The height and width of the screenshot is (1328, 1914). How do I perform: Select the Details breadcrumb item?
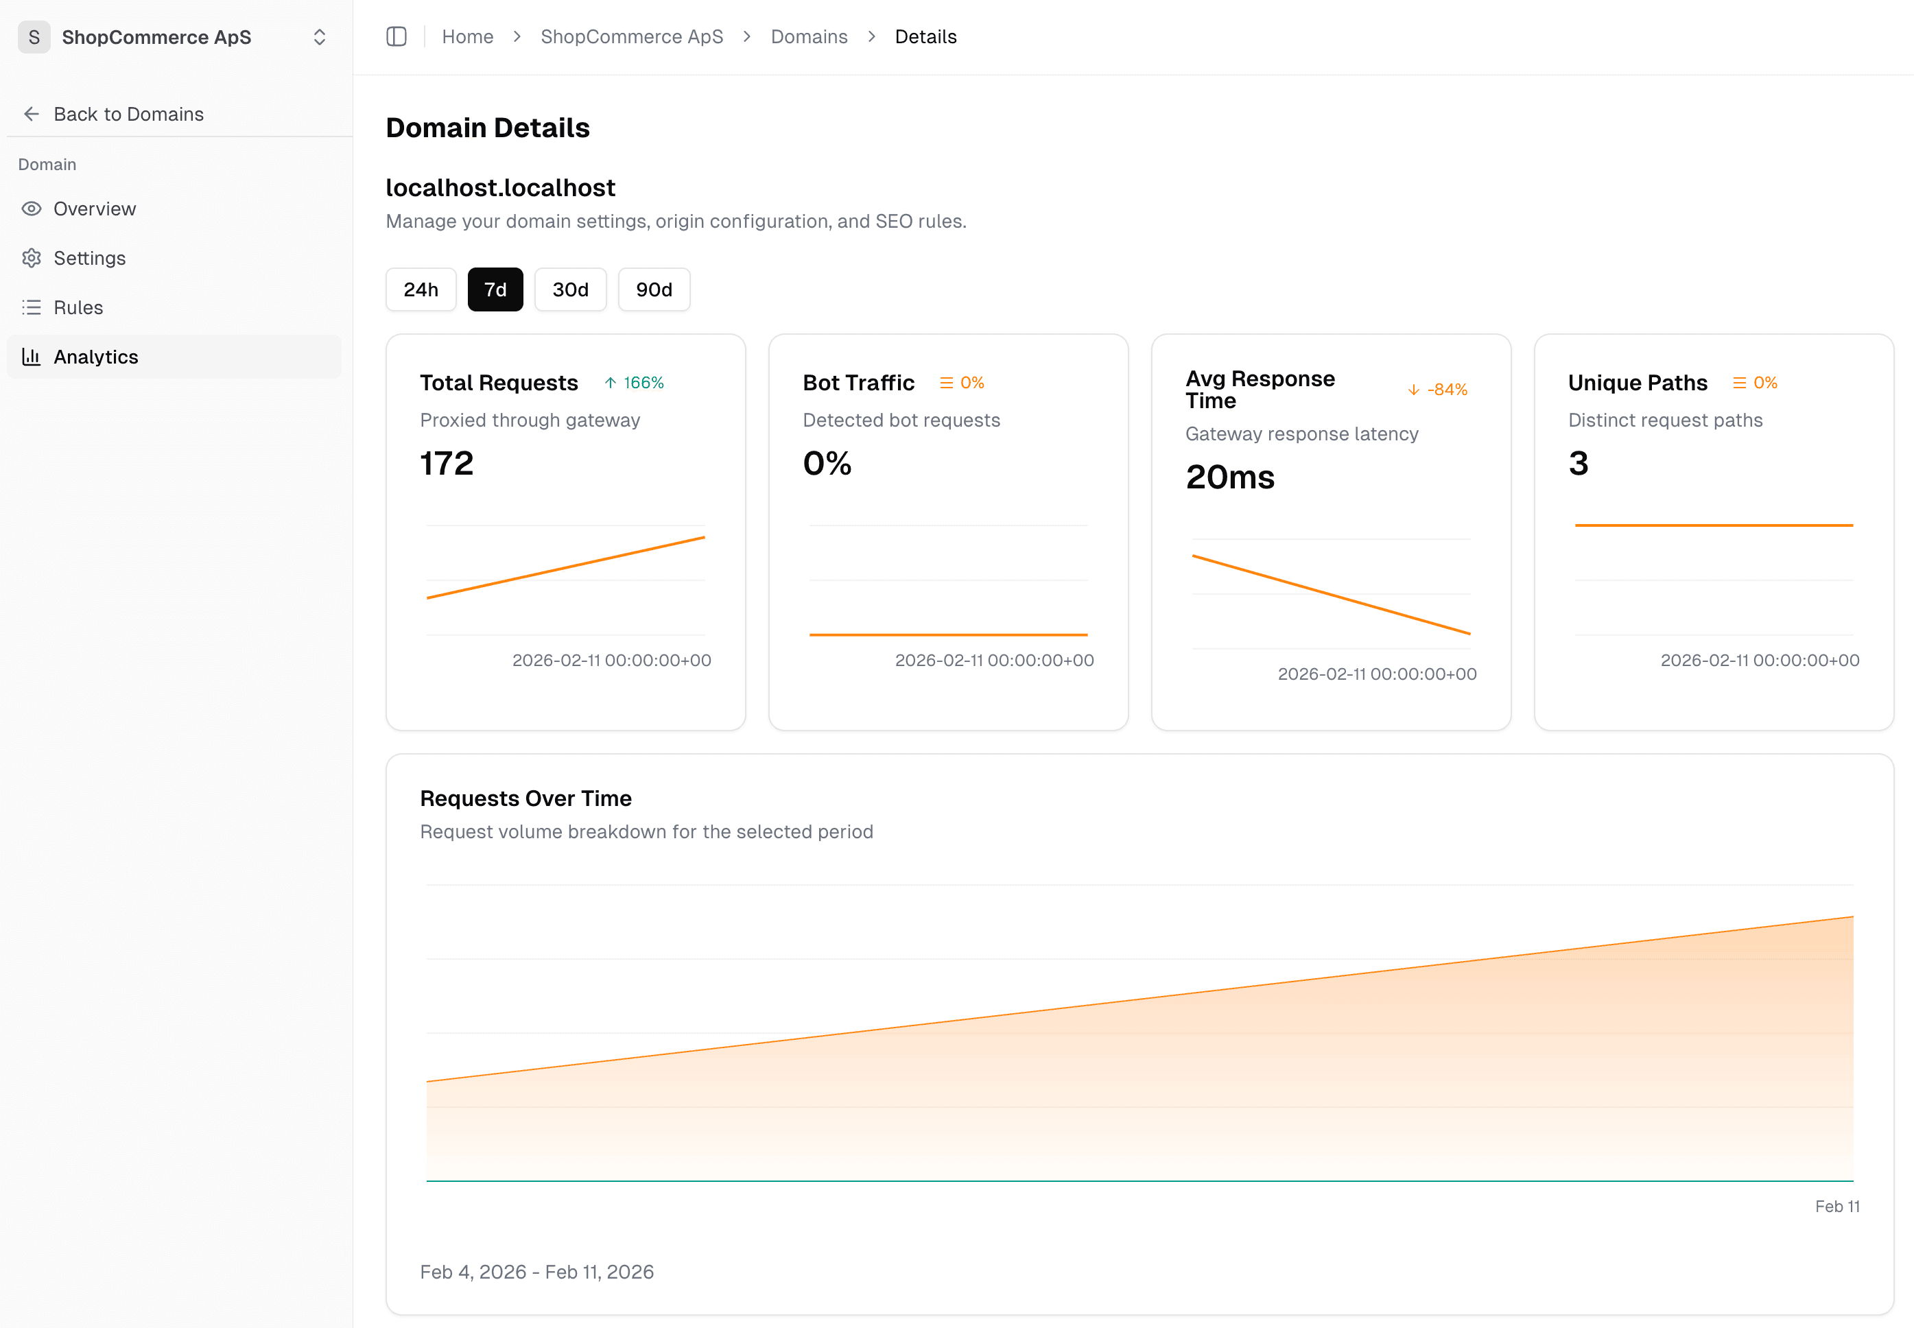(925, 36)
